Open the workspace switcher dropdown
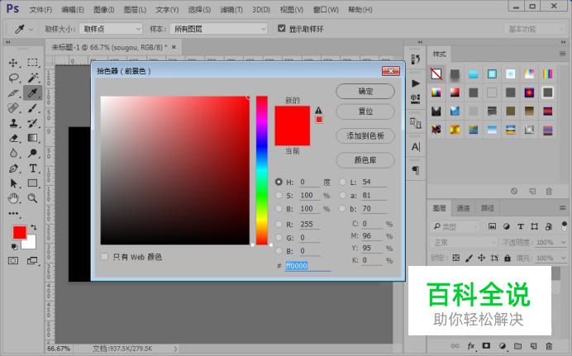This screenshot has width=572, height=356. 535,29
